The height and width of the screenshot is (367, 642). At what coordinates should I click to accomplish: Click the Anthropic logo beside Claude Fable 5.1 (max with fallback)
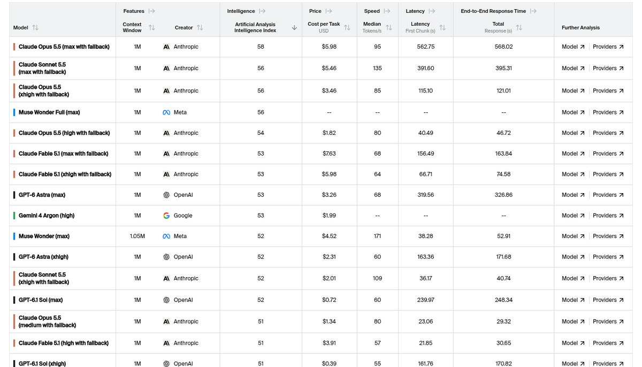[x=166, y=154]
